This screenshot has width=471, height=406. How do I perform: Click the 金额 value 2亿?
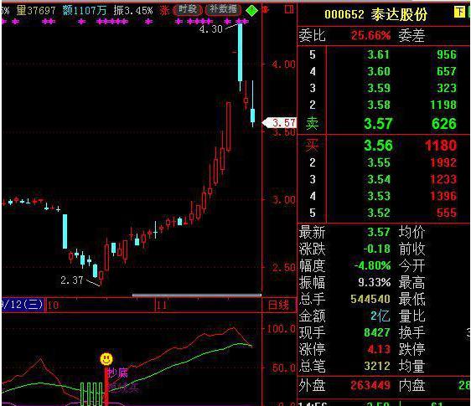click(x=380, y=316)
